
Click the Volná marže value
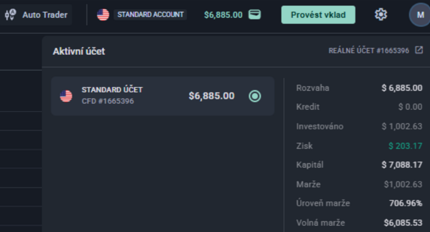click(403, 223)
